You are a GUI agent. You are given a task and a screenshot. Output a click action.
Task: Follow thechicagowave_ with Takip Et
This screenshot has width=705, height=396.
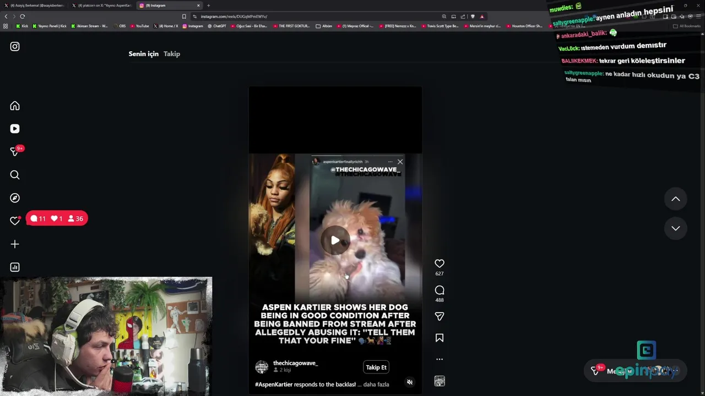click(376, 367)
